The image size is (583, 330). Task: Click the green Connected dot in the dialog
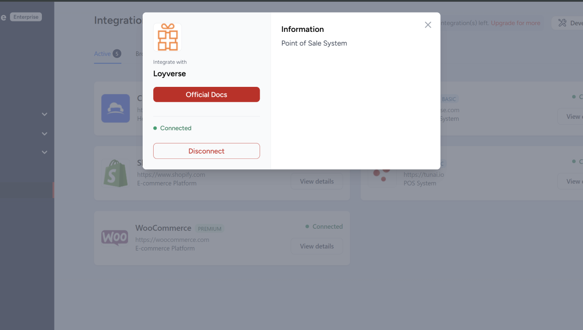coord(155,128)
